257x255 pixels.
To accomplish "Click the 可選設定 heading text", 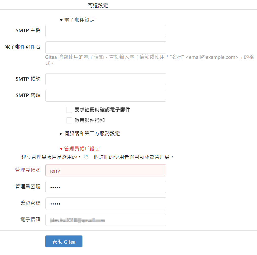I will tap(98, 5).
